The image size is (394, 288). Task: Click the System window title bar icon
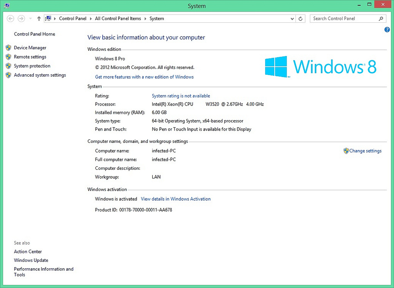click(7, 5)
